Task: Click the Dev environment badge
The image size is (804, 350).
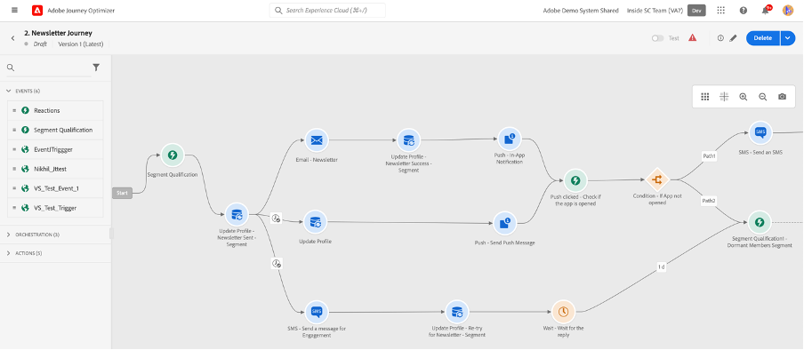Action: point(695,11)
